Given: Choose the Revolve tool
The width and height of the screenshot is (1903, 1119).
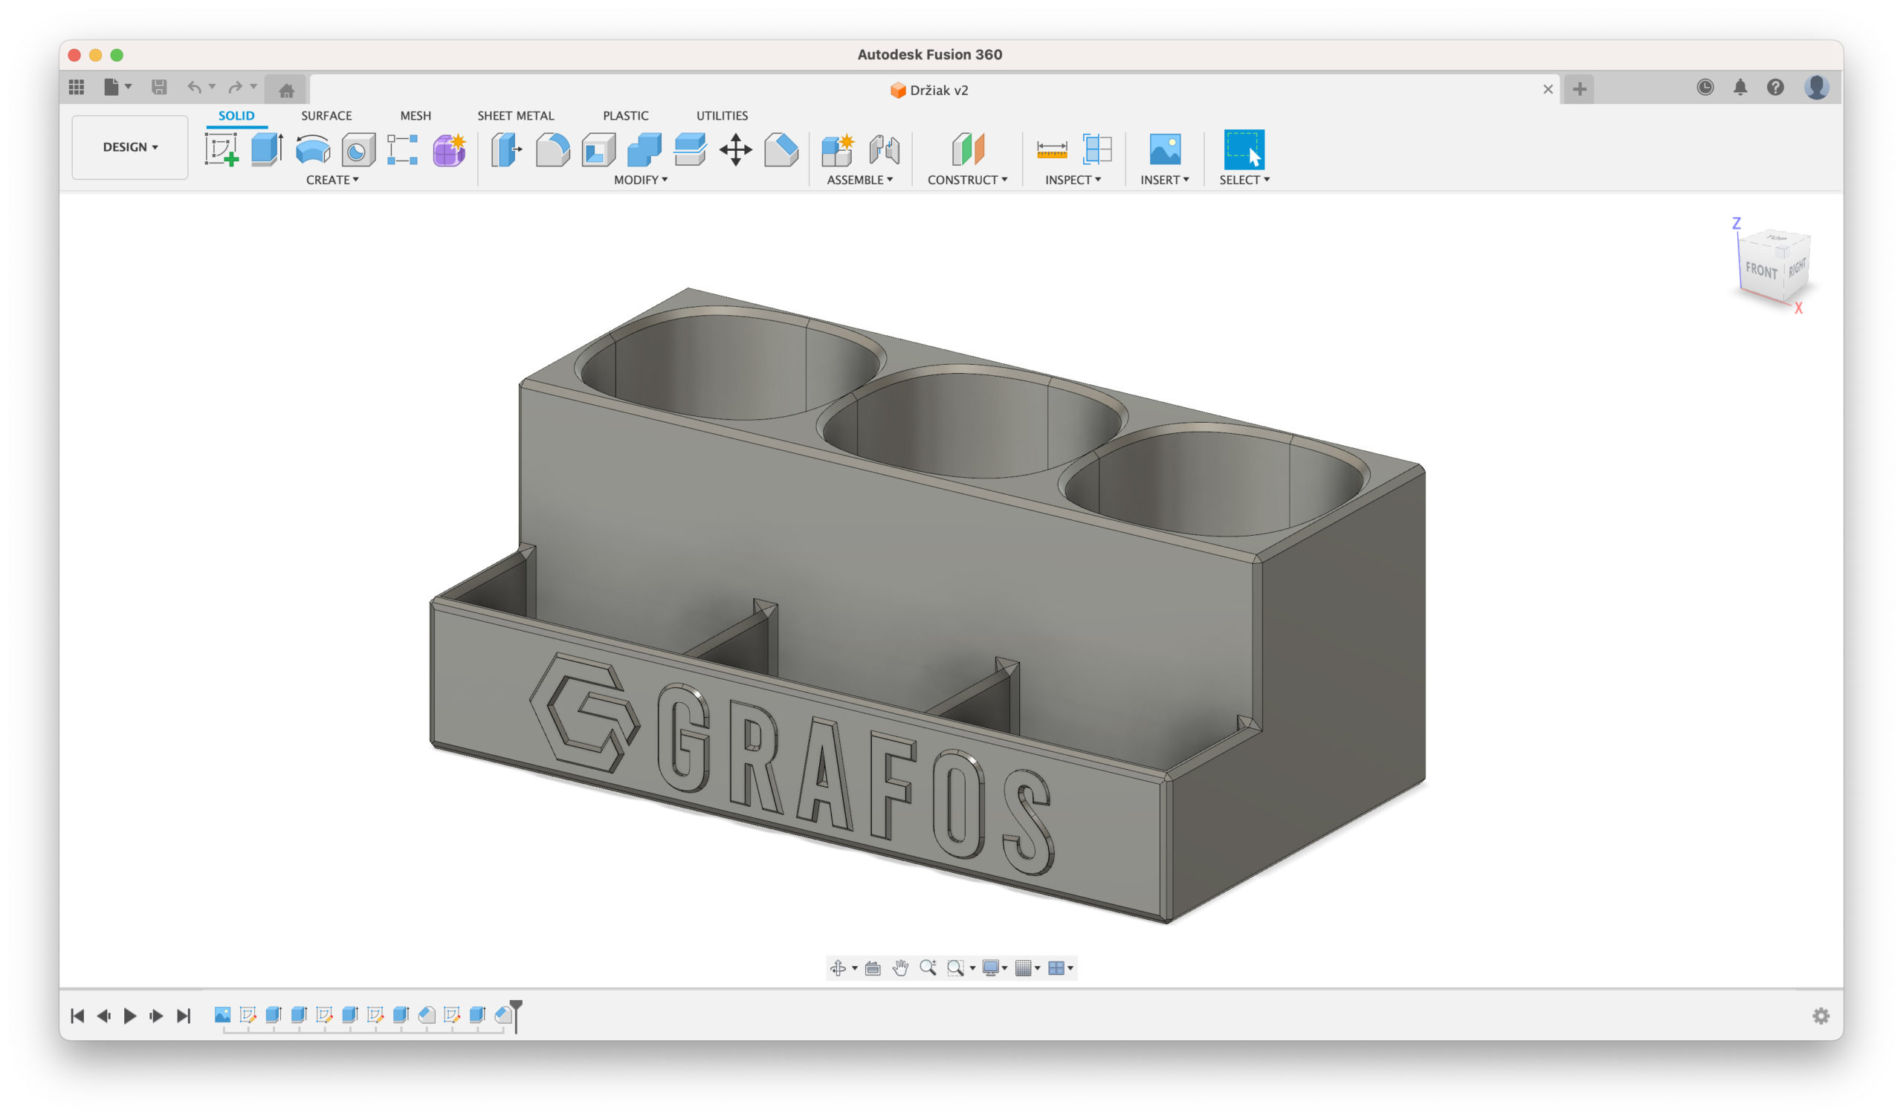Looking at the screenshot, I should (313, 149).
